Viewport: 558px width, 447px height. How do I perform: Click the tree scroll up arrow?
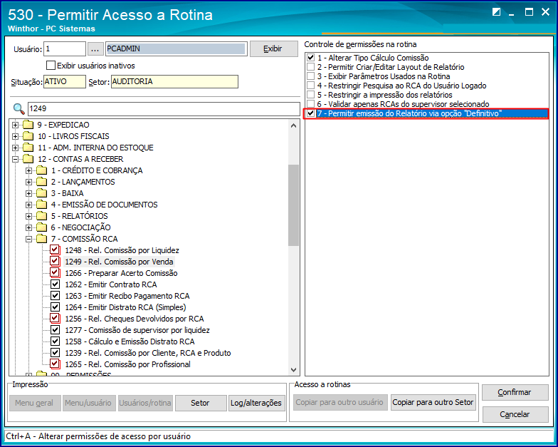[293, 125]
